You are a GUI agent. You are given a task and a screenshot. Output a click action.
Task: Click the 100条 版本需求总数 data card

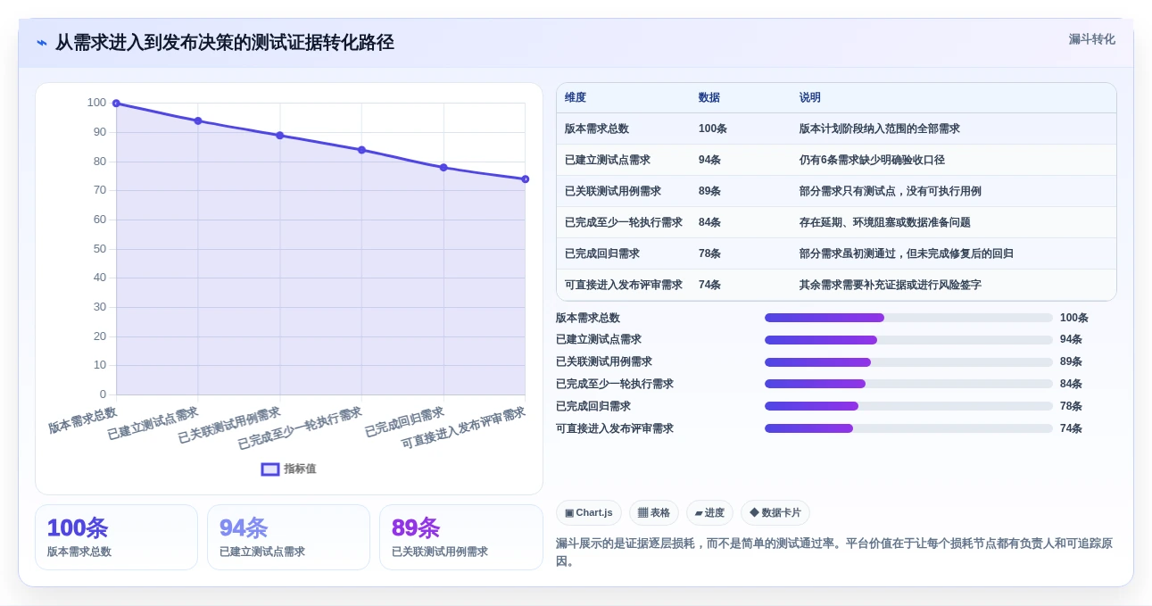pyautogui.click(x=116, y=537)
